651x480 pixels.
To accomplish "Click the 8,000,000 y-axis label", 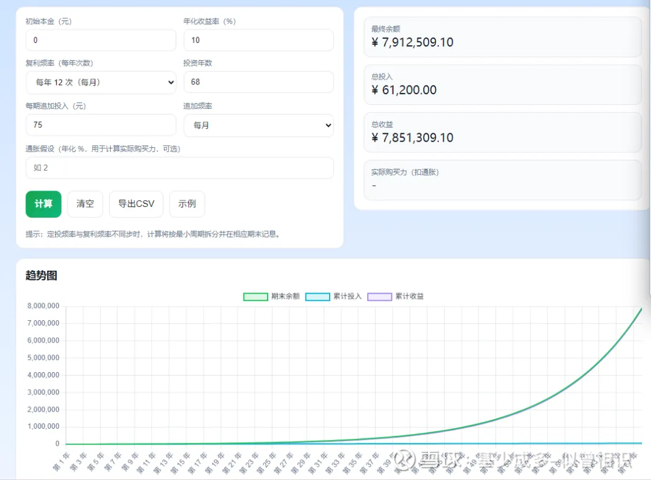I will click(43, 306).
